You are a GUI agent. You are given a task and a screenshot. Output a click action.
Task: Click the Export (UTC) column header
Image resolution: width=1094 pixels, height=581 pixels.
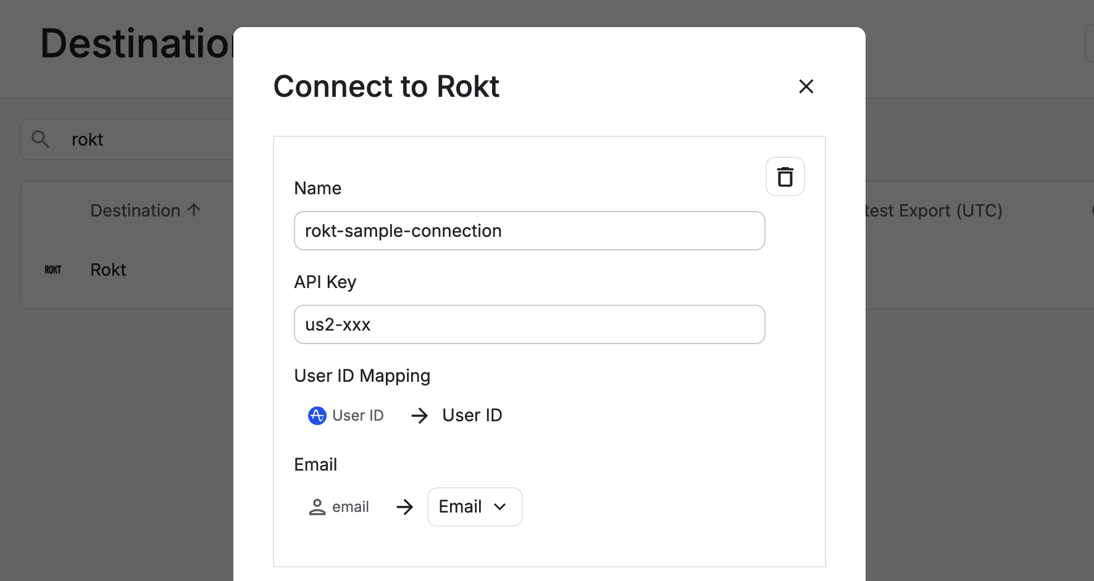(933, 211)
